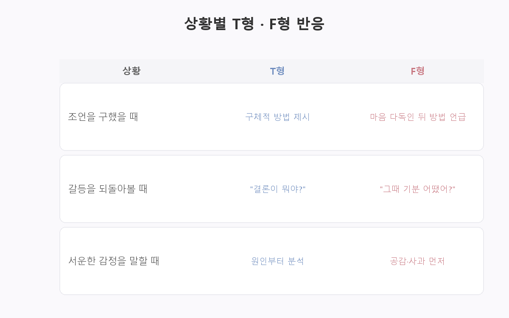Click the word 분석 in 원인부터 분석
509x318 pixels.
tap(296, 261)
